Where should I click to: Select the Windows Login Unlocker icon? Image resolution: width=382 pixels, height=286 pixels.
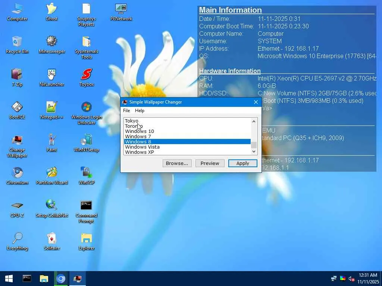[x=87, y=113]
